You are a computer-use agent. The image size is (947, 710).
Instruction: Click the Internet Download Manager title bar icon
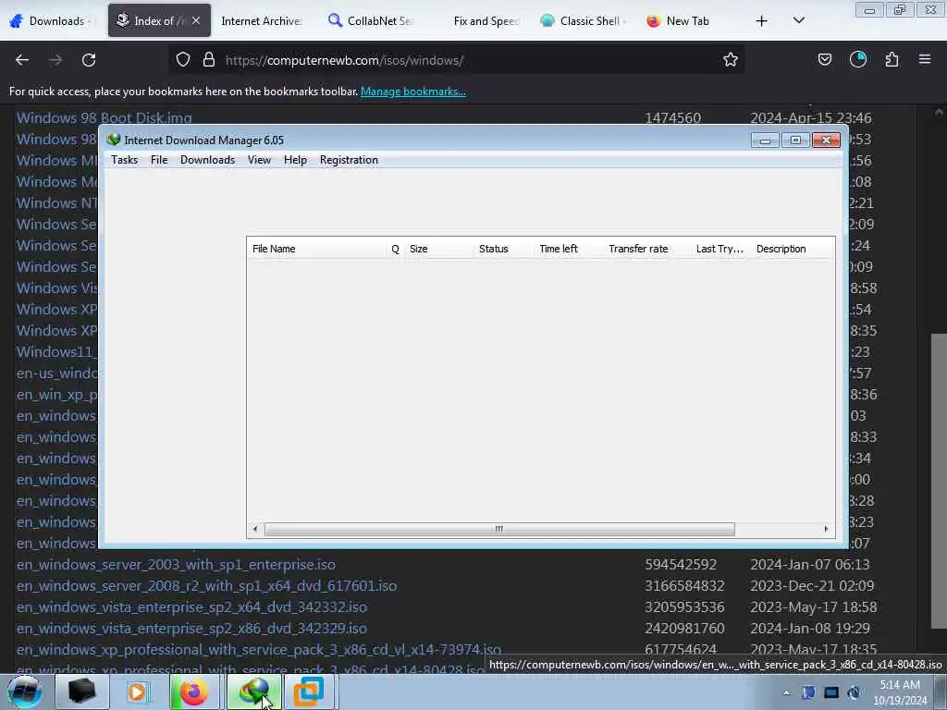pyautogui.click(x=114, y=141)
